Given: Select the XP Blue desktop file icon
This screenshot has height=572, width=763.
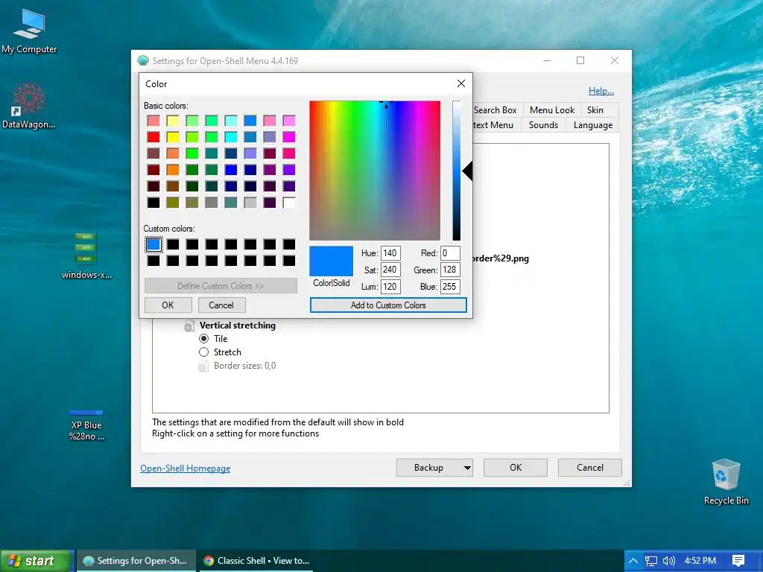Looking at the screenshot, I should pos(86,425).
